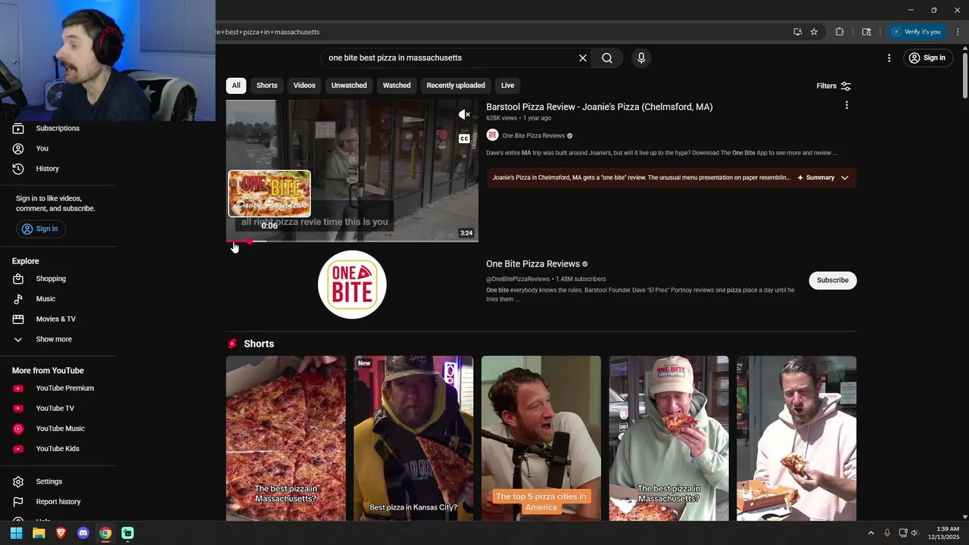Click the sidebar Sign in button
The image size is (969, 545).
(39, 229)
